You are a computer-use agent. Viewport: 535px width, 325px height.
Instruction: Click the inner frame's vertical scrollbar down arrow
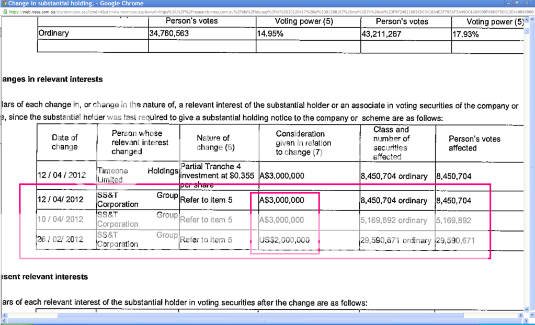pyautogui.click(x=527, y=309)
